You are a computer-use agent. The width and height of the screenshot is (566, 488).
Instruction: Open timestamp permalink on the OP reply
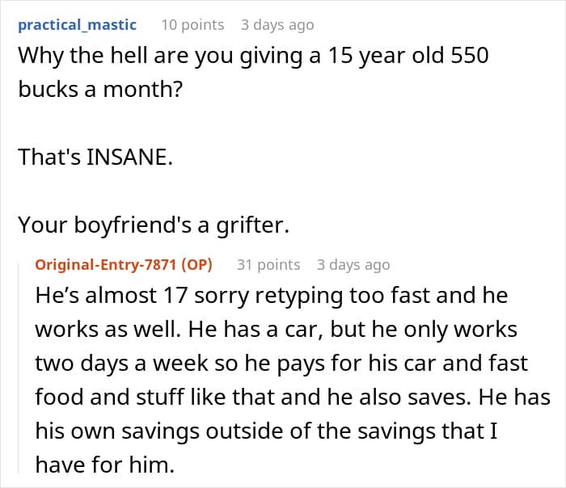coord(353,265)
